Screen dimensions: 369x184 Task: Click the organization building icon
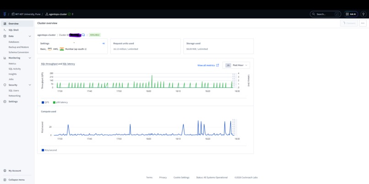(x=13, y=14)
